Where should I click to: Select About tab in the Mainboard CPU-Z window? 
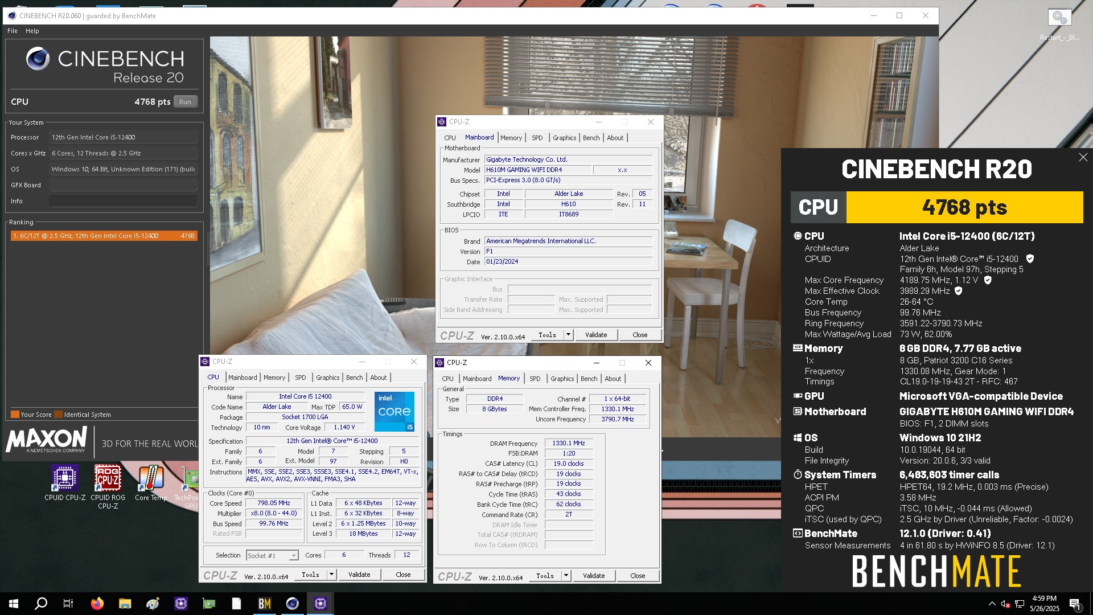(x=615, y=138)
